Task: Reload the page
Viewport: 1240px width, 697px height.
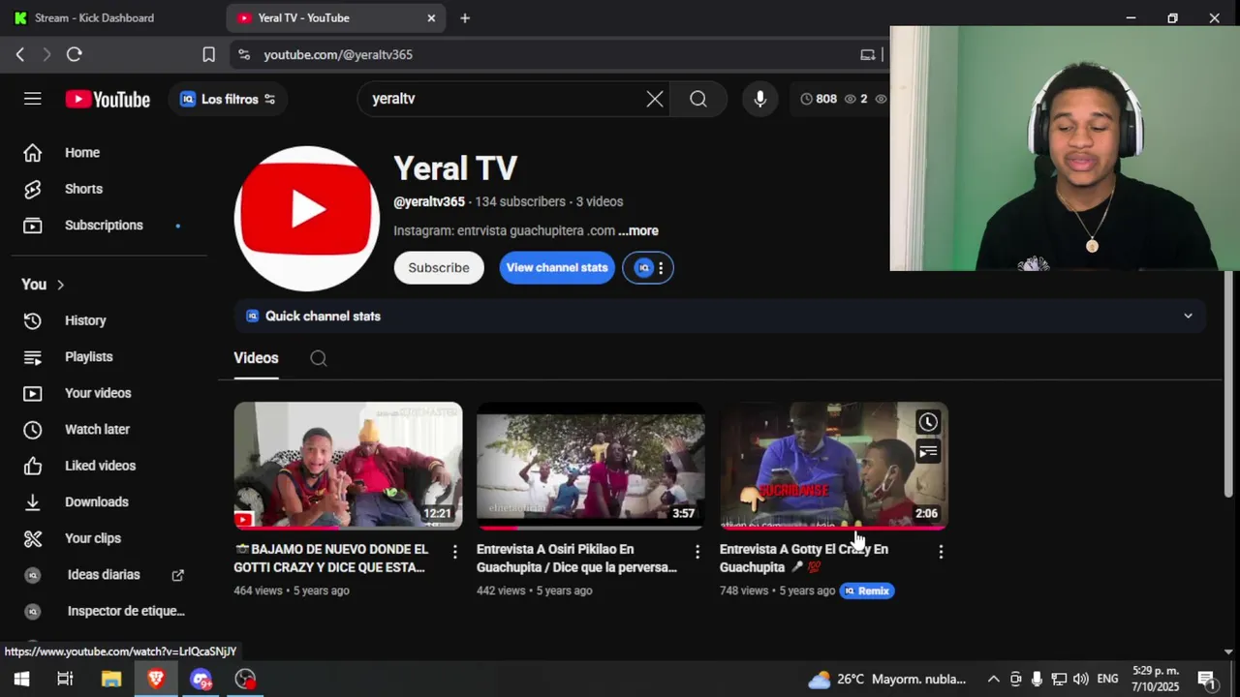Action: tap(74, 54)
